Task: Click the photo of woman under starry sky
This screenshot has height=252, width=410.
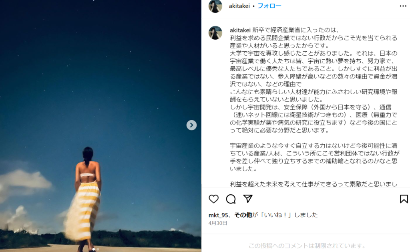Action: point(100,126)
